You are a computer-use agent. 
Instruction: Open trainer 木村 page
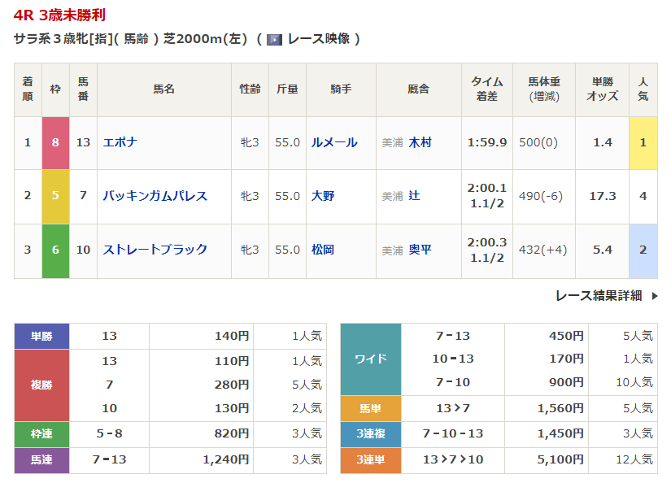(420, 142)
